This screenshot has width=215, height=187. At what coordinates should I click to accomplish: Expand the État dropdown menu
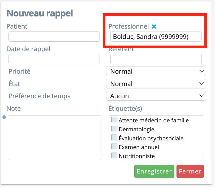coord(156,84)
